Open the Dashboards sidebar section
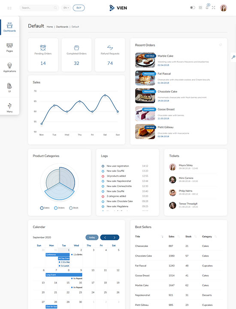The image size is (236, 309). click(x=9, y=27)
